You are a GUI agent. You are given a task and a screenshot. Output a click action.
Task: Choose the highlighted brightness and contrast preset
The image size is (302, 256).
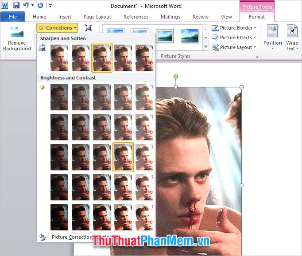click(123, 157)
